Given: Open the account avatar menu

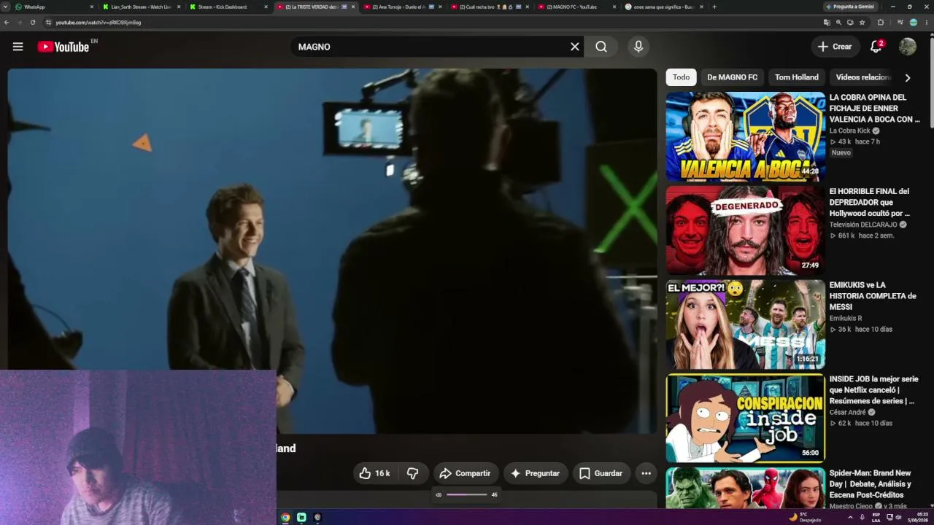Looking at the screenshot, I should click(x=908, y=47).
